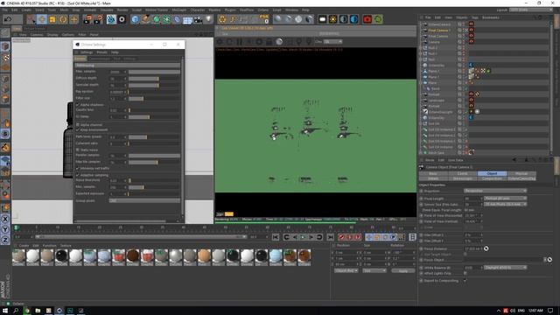This screenshot has height=315, width=560.
Task: Click the red Octane render icon
Action: 367,19
